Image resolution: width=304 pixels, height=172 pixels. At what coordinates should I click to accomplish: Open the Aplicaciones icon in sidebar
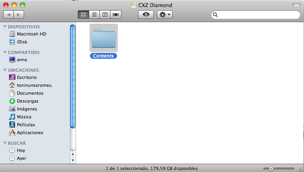(x=12, y=133)
